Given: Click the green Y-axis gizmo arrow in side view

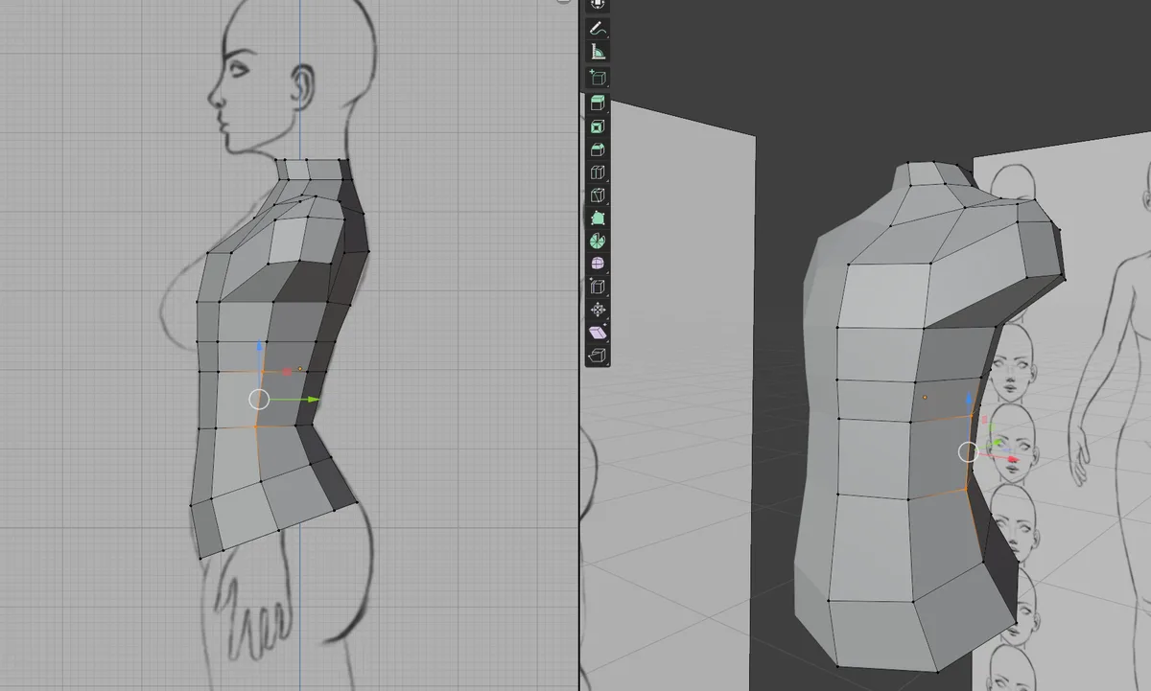Looking at the screenshot, I should (313, 400).
